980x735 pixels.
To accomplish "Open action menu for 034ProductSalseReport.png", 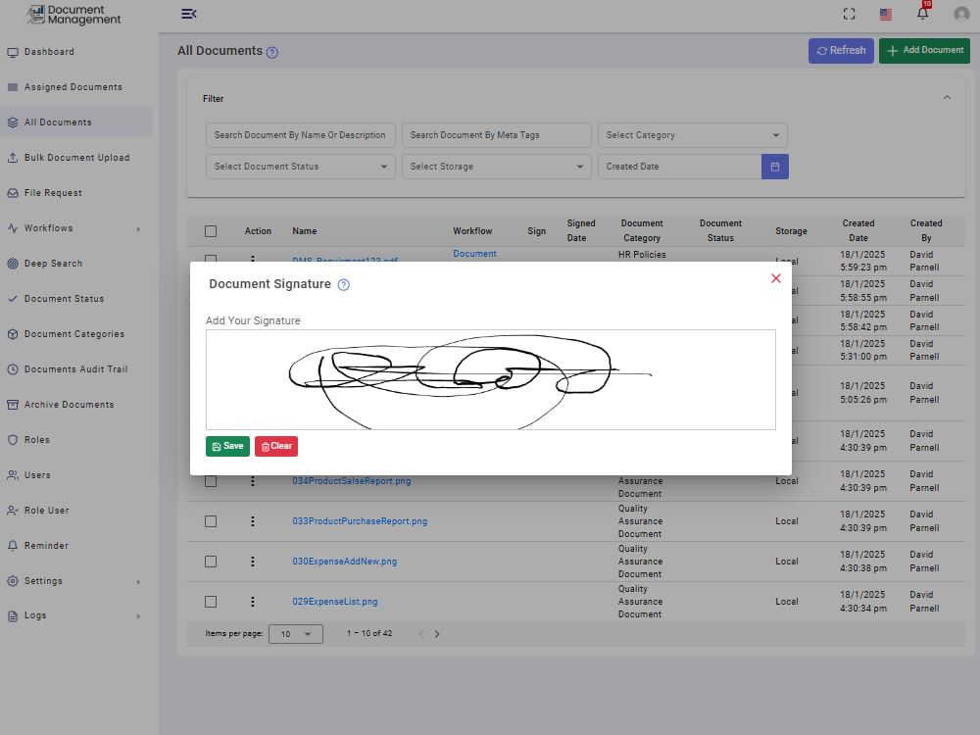I will click(253, 481).
